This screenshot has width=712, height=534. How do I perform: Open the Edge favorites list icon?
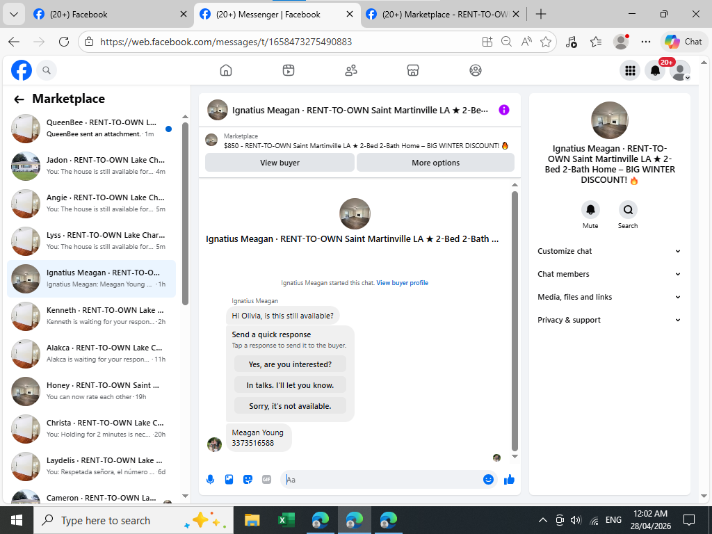pos(596,42)
